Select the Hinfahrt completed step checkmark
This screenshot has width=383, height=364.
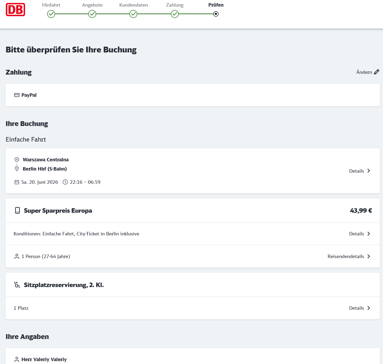pyautogui.click(x=51, y=14)
